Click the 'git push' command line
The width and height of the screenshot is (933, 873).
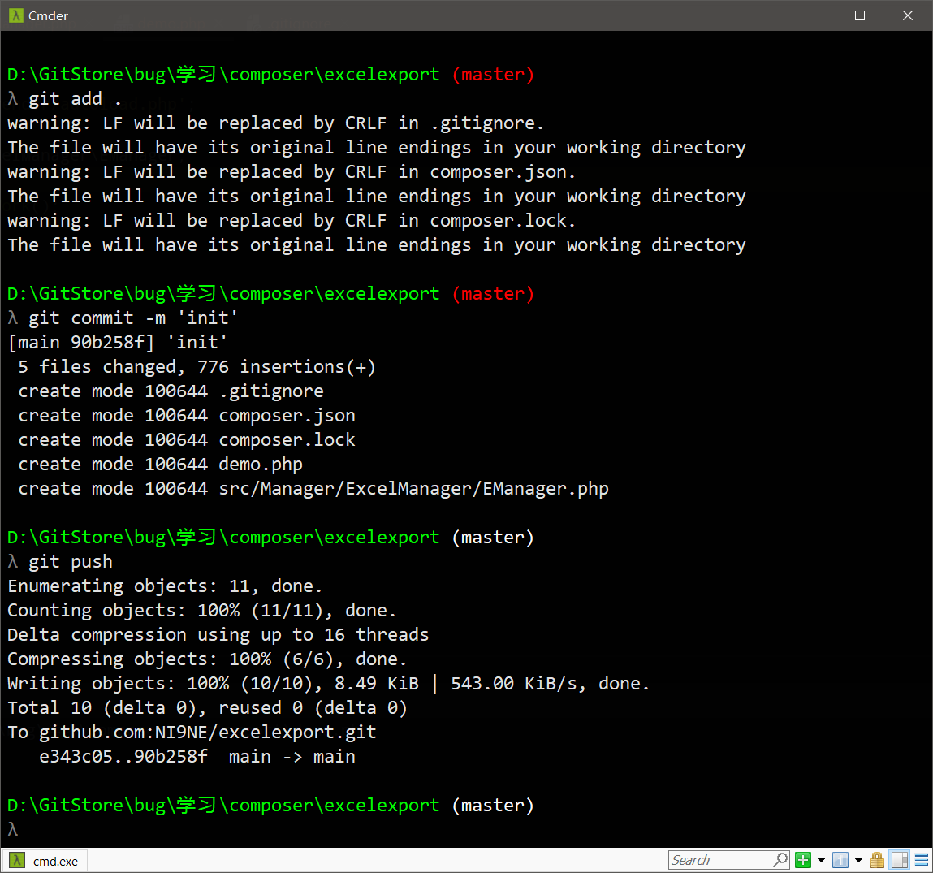70,562
